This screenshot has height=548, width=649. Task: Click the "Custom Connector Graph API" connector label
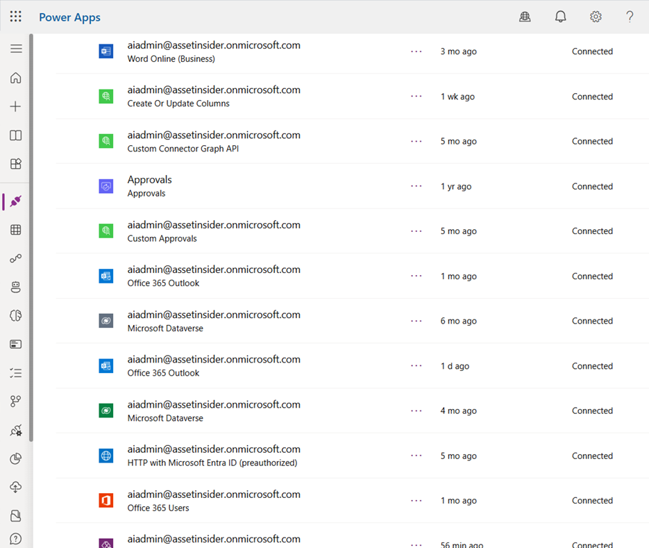tap(183, 149)
